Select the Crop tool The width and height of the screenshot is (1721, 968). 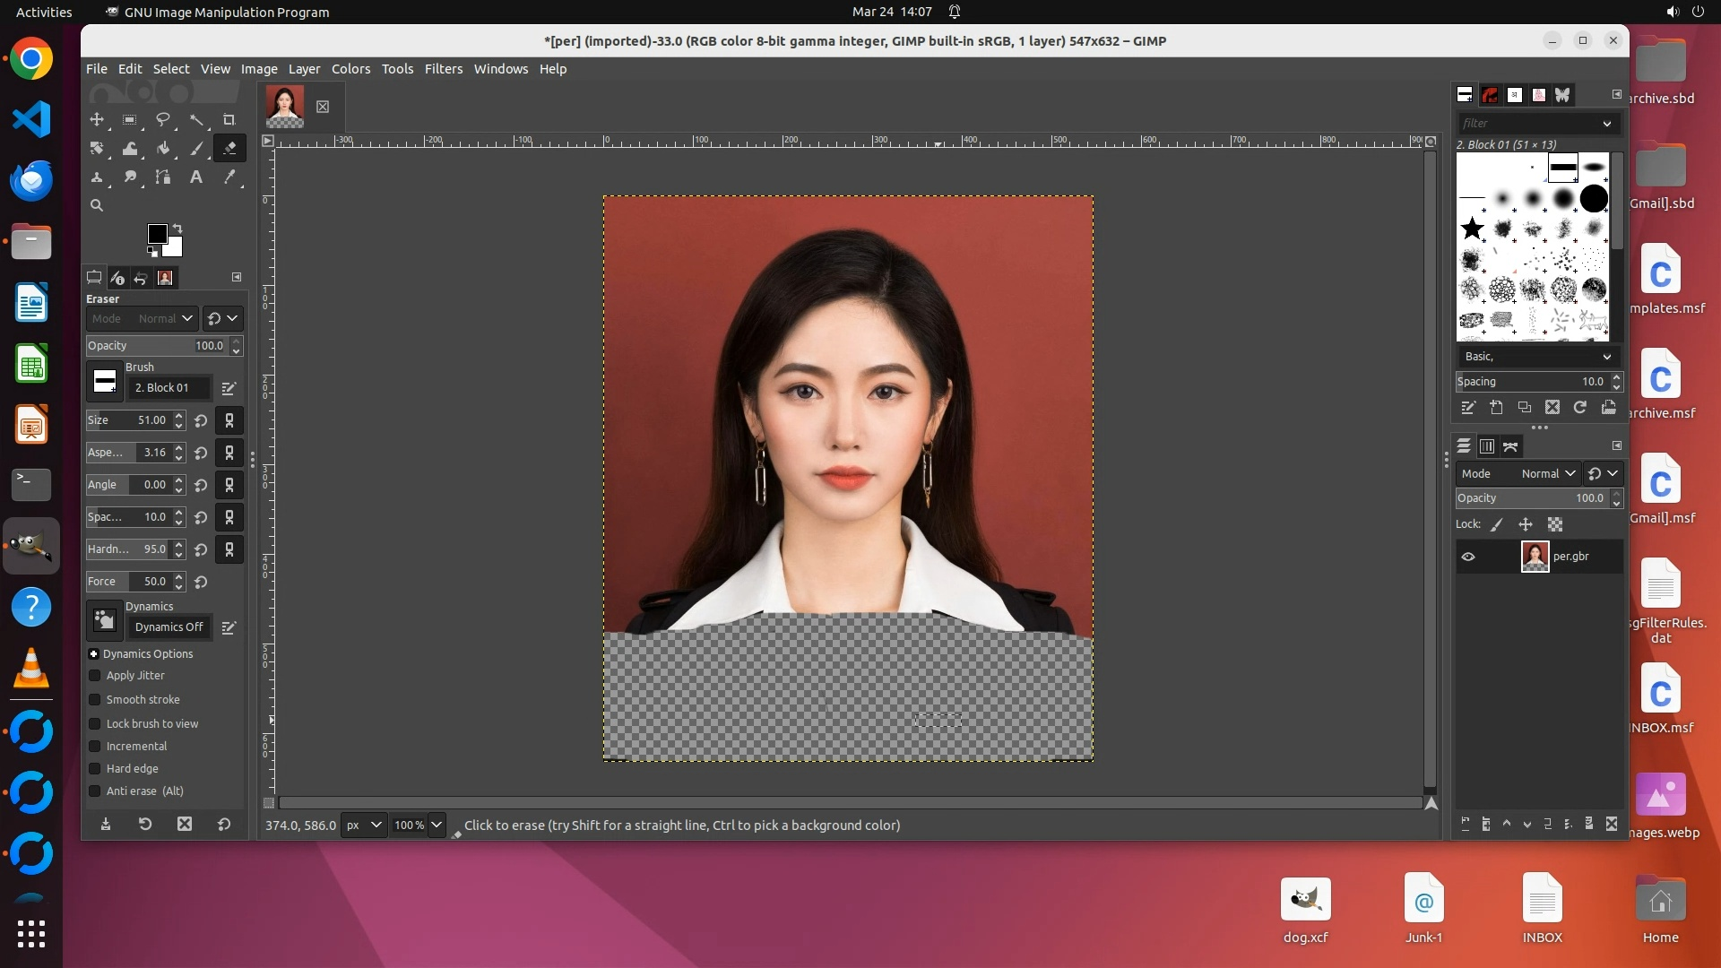pos(229,120)
